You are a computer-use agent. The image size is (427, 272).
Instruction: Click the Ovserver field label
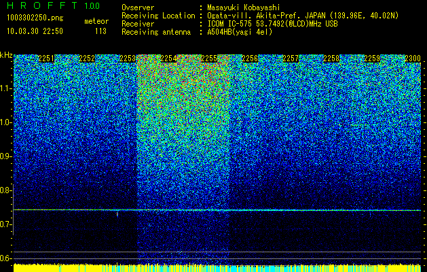point(138,7)
